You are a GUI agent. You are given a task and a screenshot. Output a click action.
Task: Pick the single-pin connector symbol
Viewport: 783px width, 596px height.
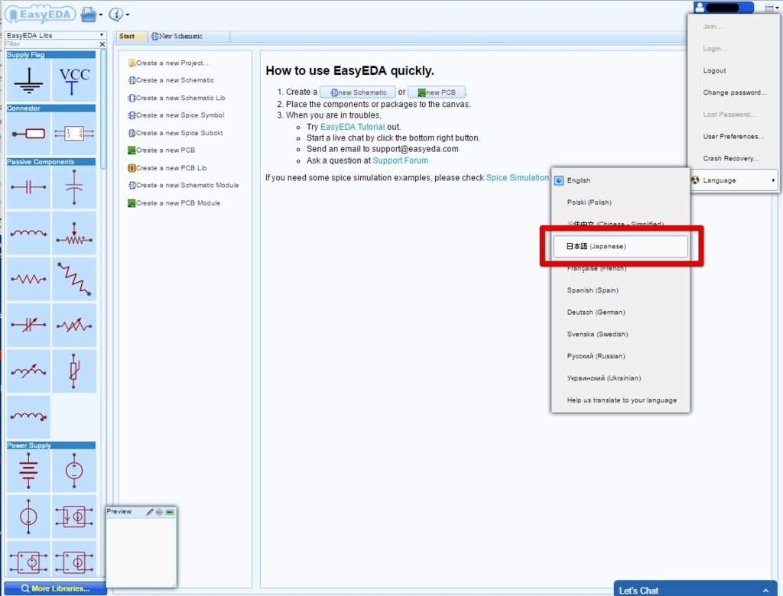pyautogui.click(x=28, y=134)
